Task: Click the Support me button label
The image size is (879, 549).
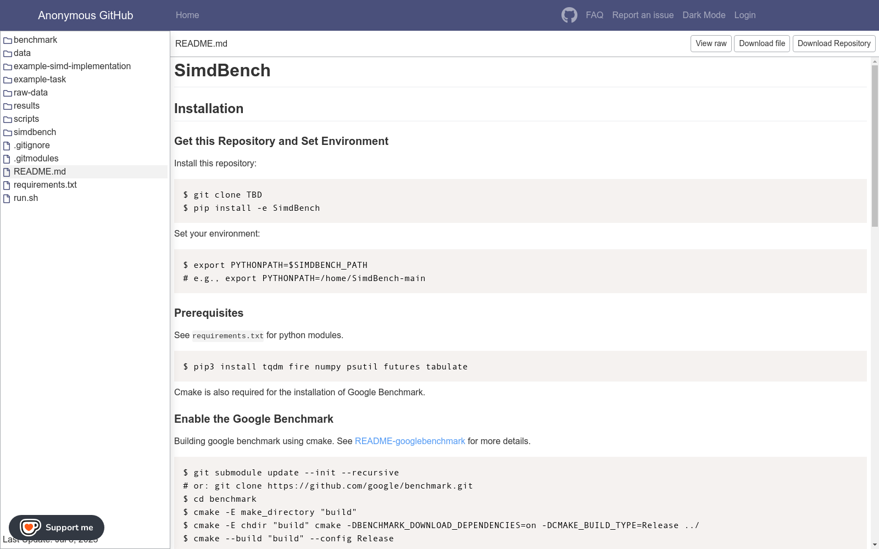Action: pyautogui.click(x=69, y=528)
